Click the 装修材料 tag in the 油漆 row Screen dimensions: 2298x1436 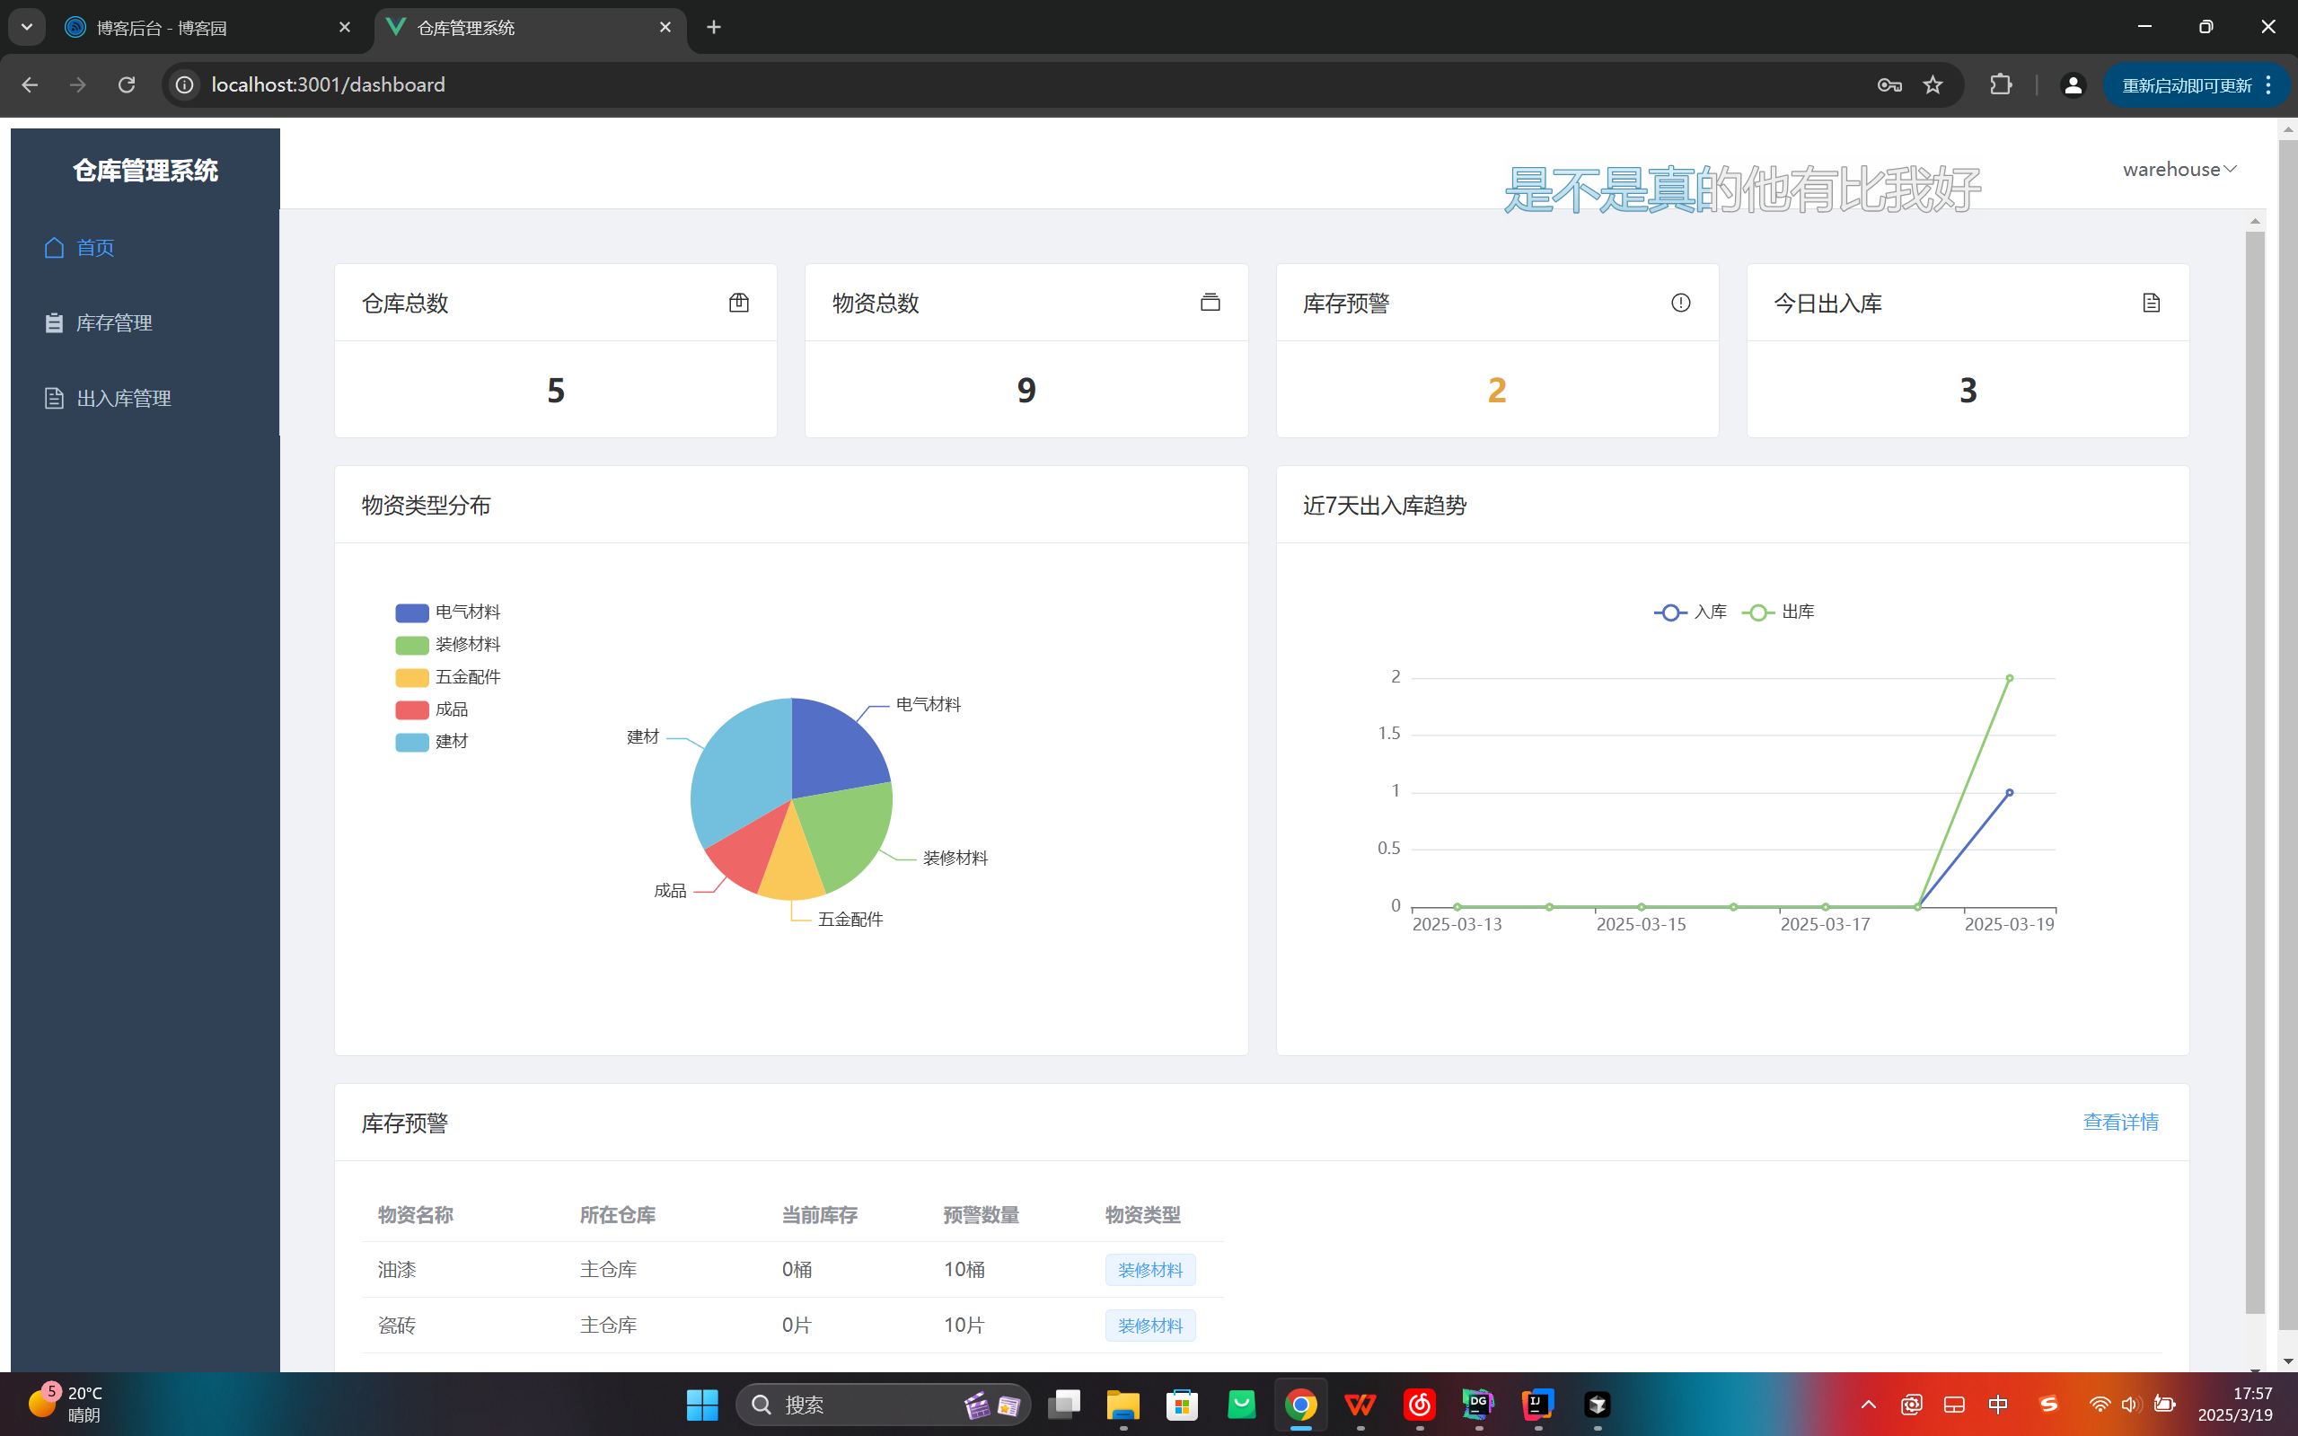(x=1150, y=1270)
